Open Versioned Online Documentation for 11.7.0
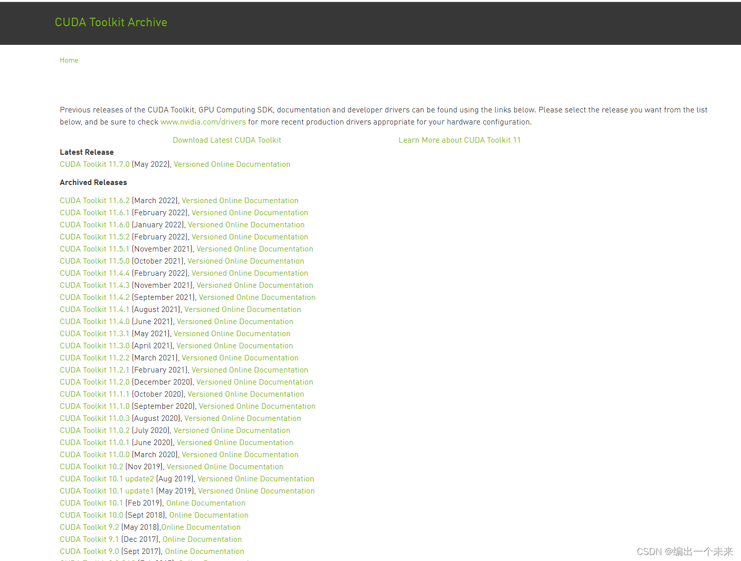 (232, 164)
